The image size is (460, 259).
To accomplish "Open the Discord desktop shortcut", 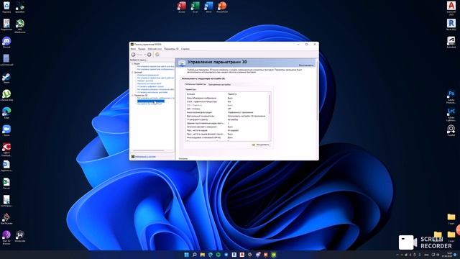I will 6,42.
